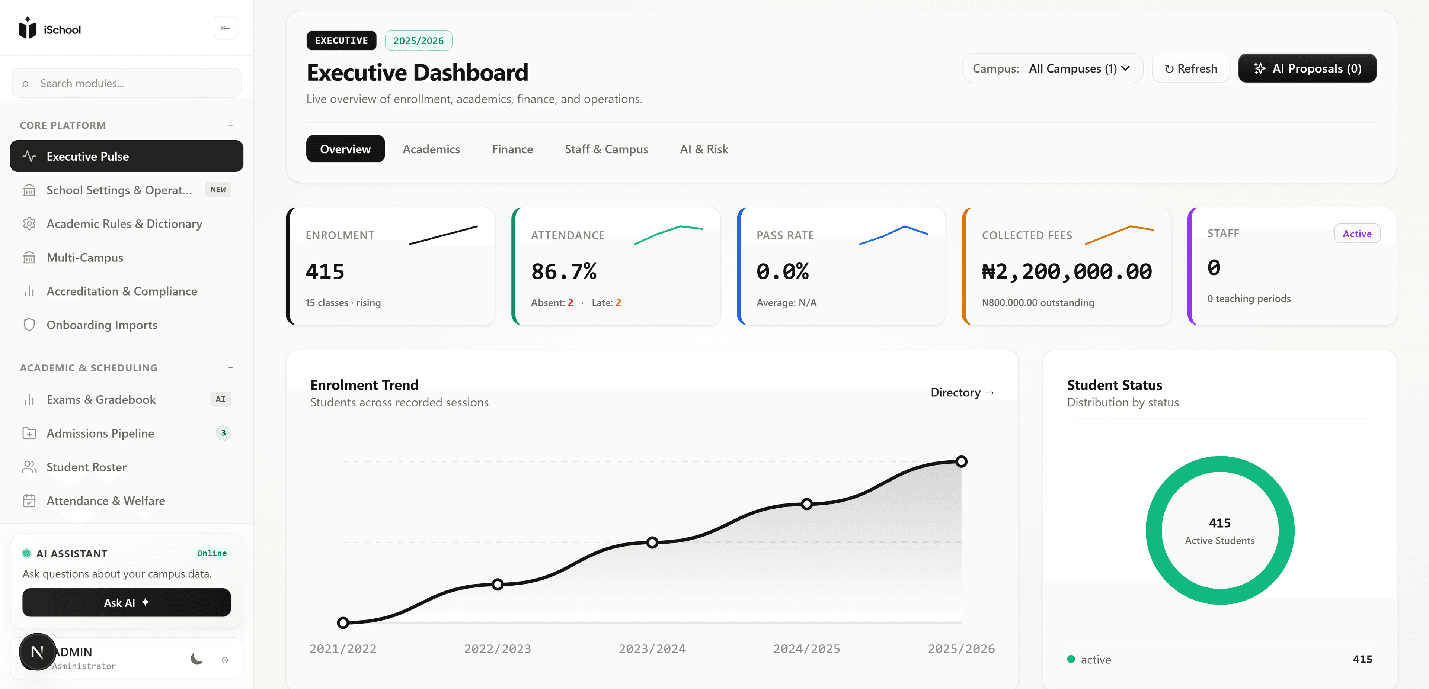The height and width of the screenshot is (689, 1429).
Task: Switch to the AI & Risk tab
Action: (704, 149)
